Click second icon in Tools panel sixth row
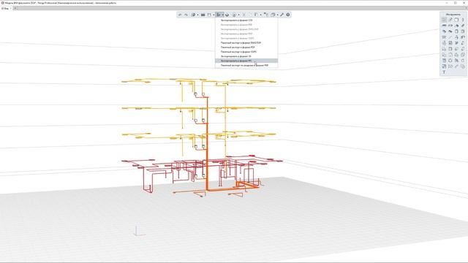 tap(450, 49)
